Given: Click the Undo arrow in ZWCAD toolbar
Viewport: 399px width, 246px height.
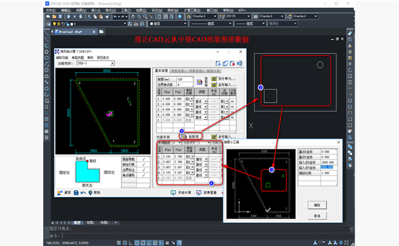Looking at the screenshot, I should coord(115,17).
